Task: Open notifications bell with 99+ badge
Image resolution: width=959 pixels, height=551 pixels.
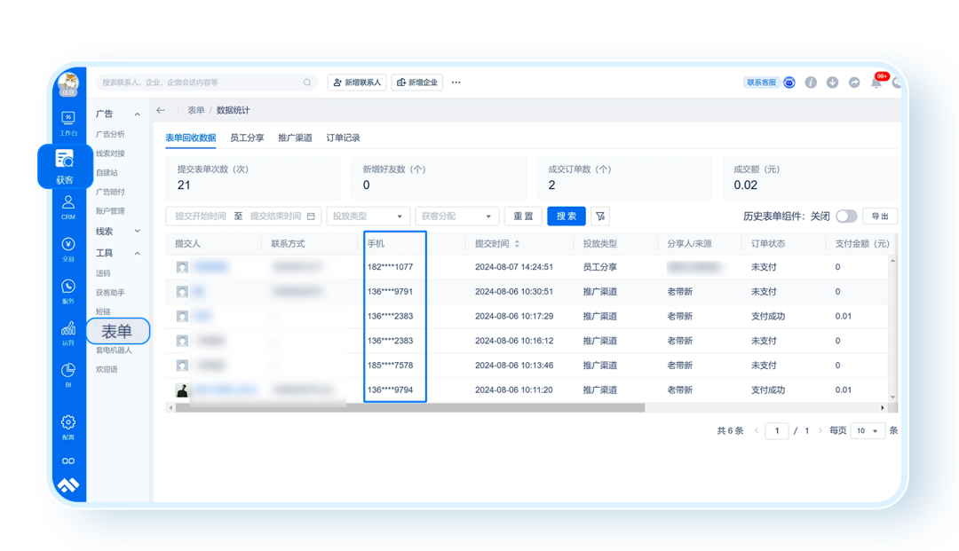Action: tap(877, 82)
